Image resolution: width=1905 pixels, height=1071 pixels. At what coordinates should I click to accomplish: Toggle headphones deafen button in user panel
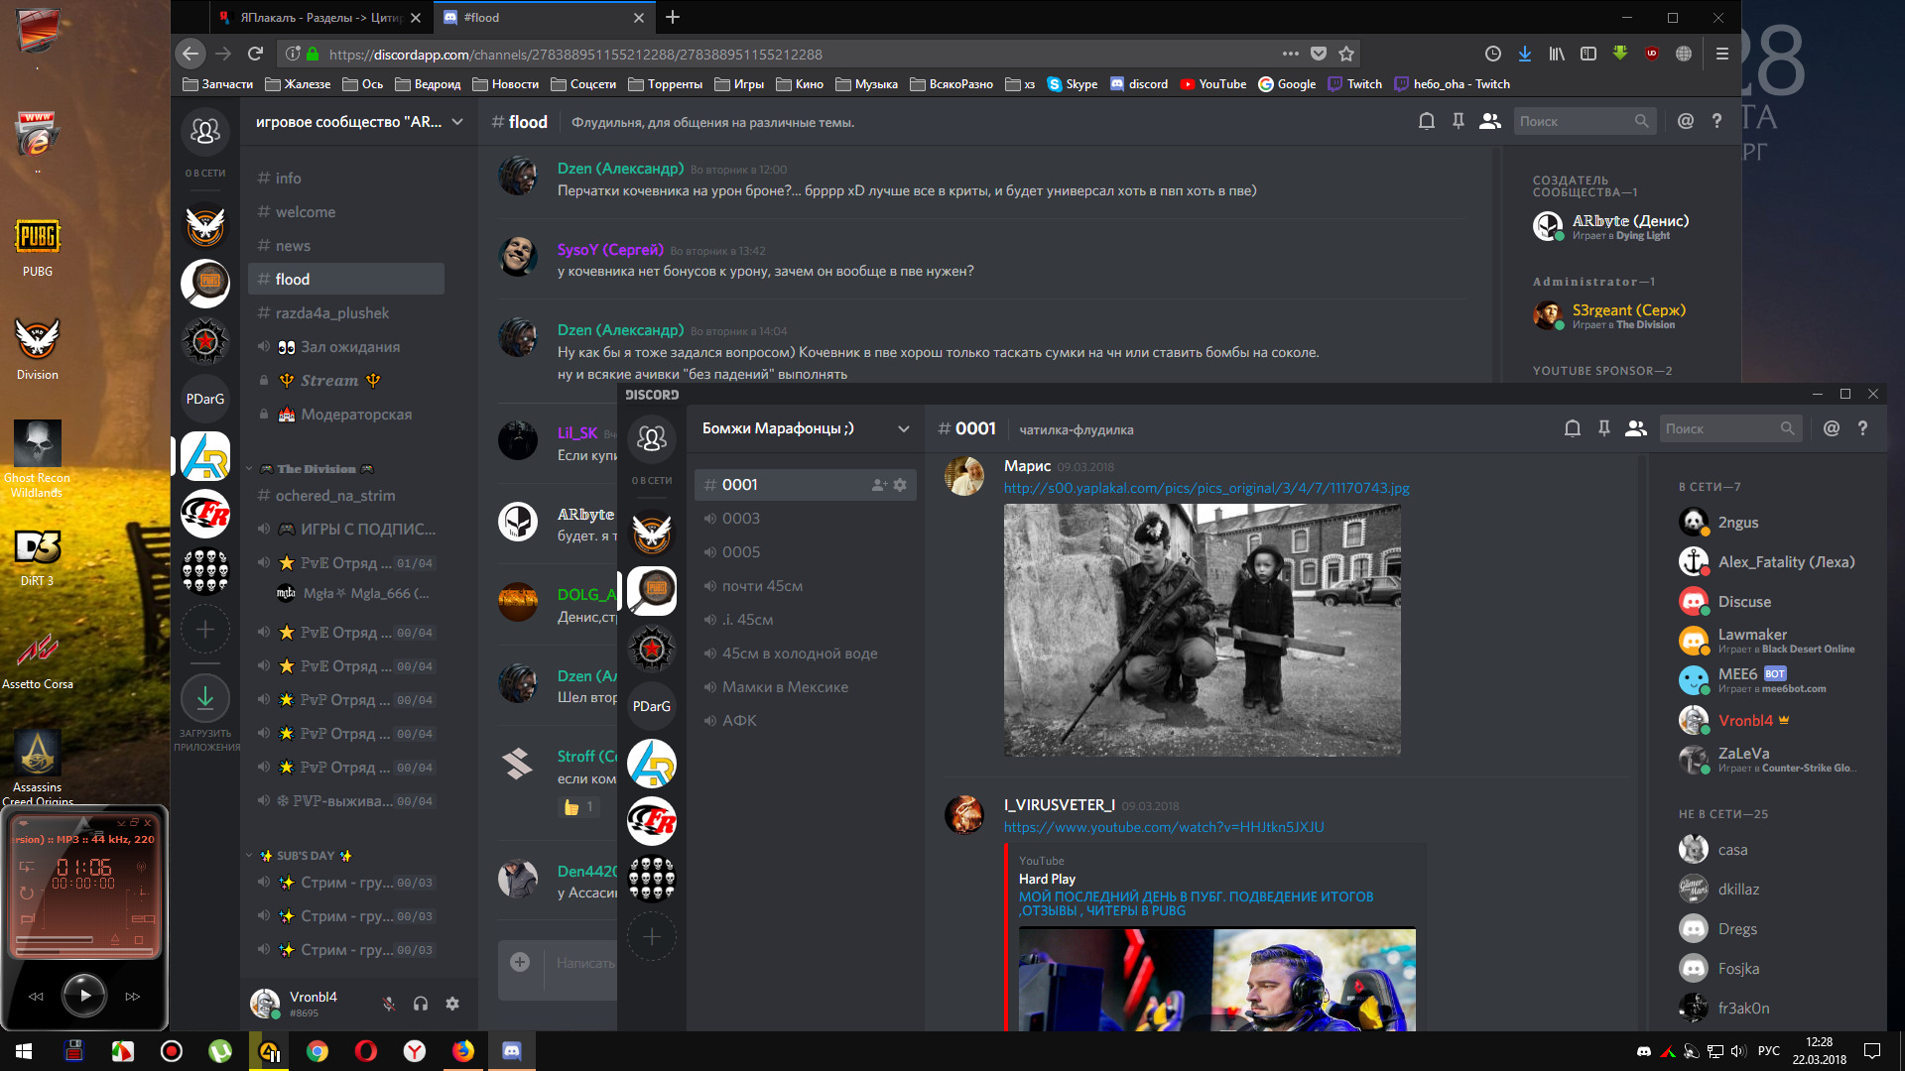[421, 1004]
